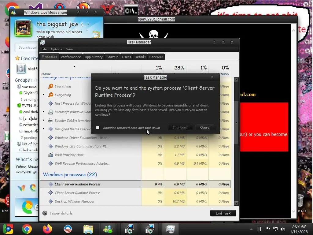Screen dimensions: 313x235
Task: Select Windows Live Communications process row
Action: click(135, 146)
